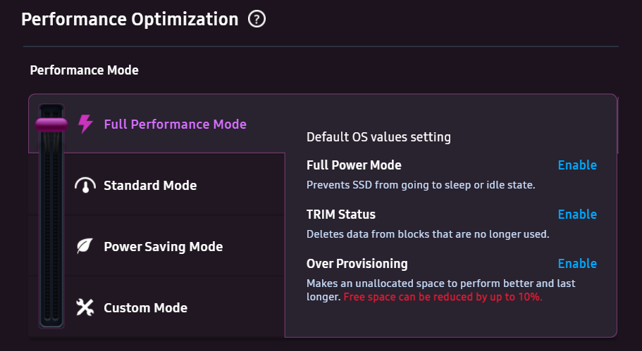Enable Full Power Mode
Screen dimensions: 642x351
coord(577,165)
